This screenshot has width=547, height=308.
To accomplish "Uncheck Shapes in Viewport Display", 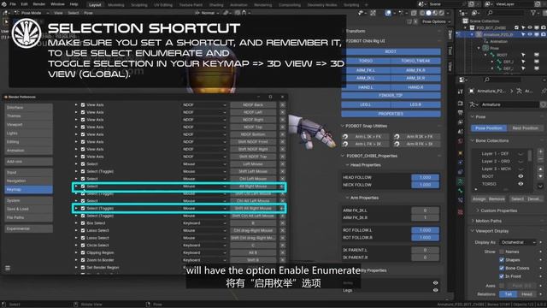I will 502,260.
